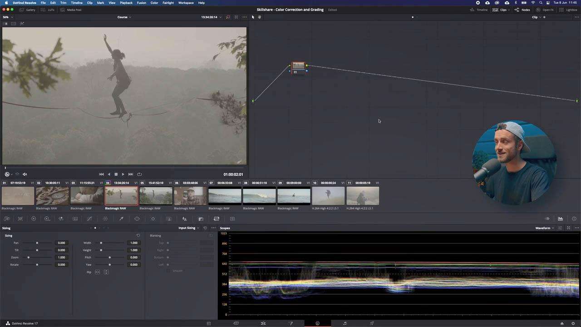Screen dimensions: 581x327
Task: Open viewer three-dots options menu
Action: click(245, 17)
